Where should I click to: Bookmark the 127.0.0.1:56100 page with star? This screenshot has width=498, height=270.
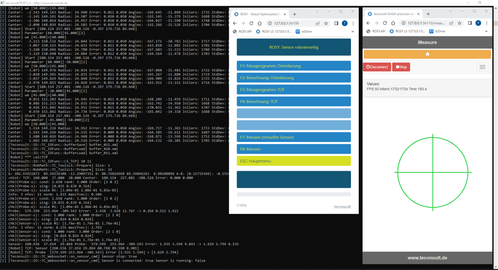tap(326, 23)
